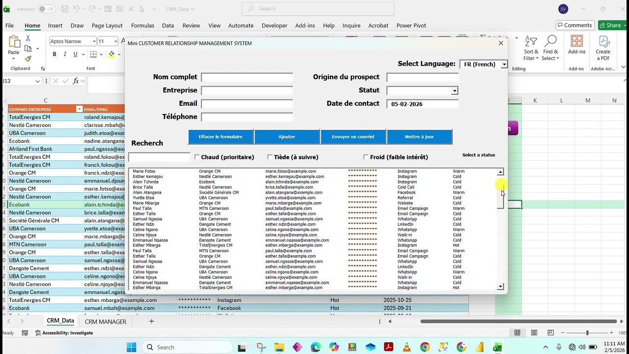Click the camera screenshot icon in title bar
The image size is (629, 354).
[x=120, y=9]
